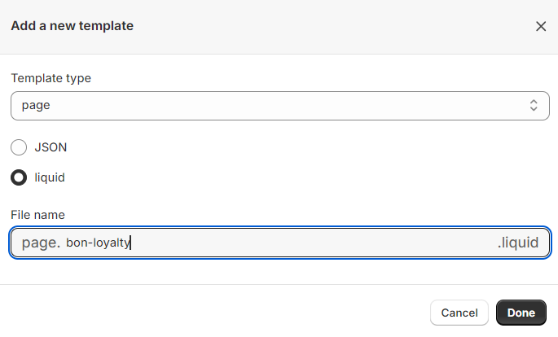This screenshot has width=558, height=337.
Task: Open the Template type dropdown
Action: click(x=279, y=106)
